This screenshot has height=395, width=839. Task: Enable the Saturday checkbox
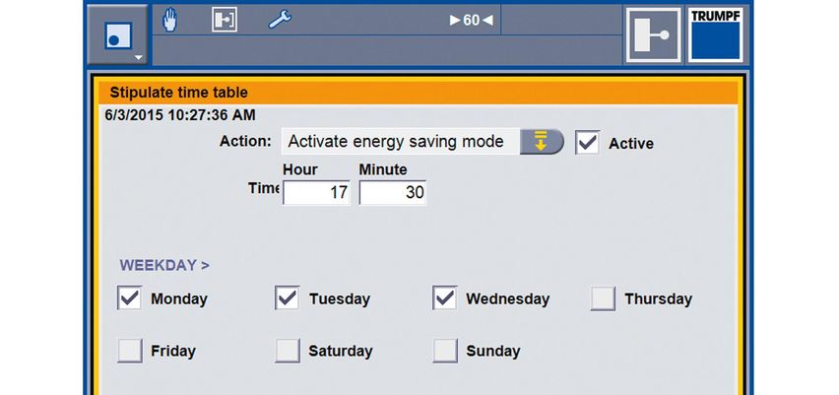tap(288, 350)
